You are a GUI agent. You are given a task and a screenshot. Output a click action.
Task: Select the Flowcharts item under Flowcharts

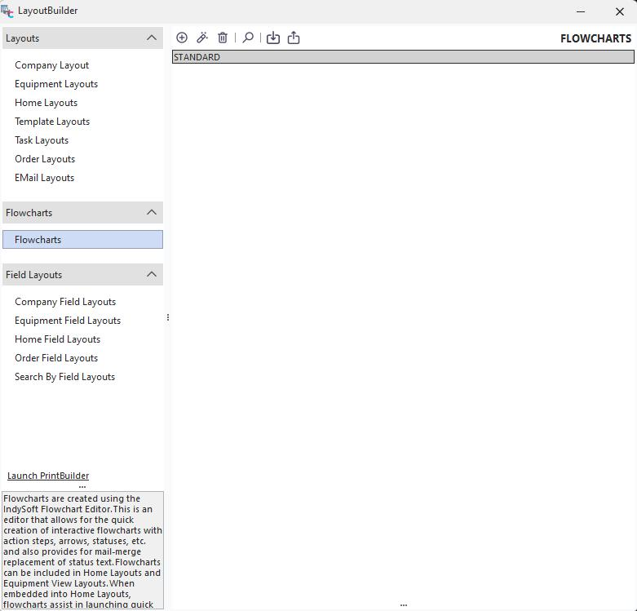tap(38, 240)
